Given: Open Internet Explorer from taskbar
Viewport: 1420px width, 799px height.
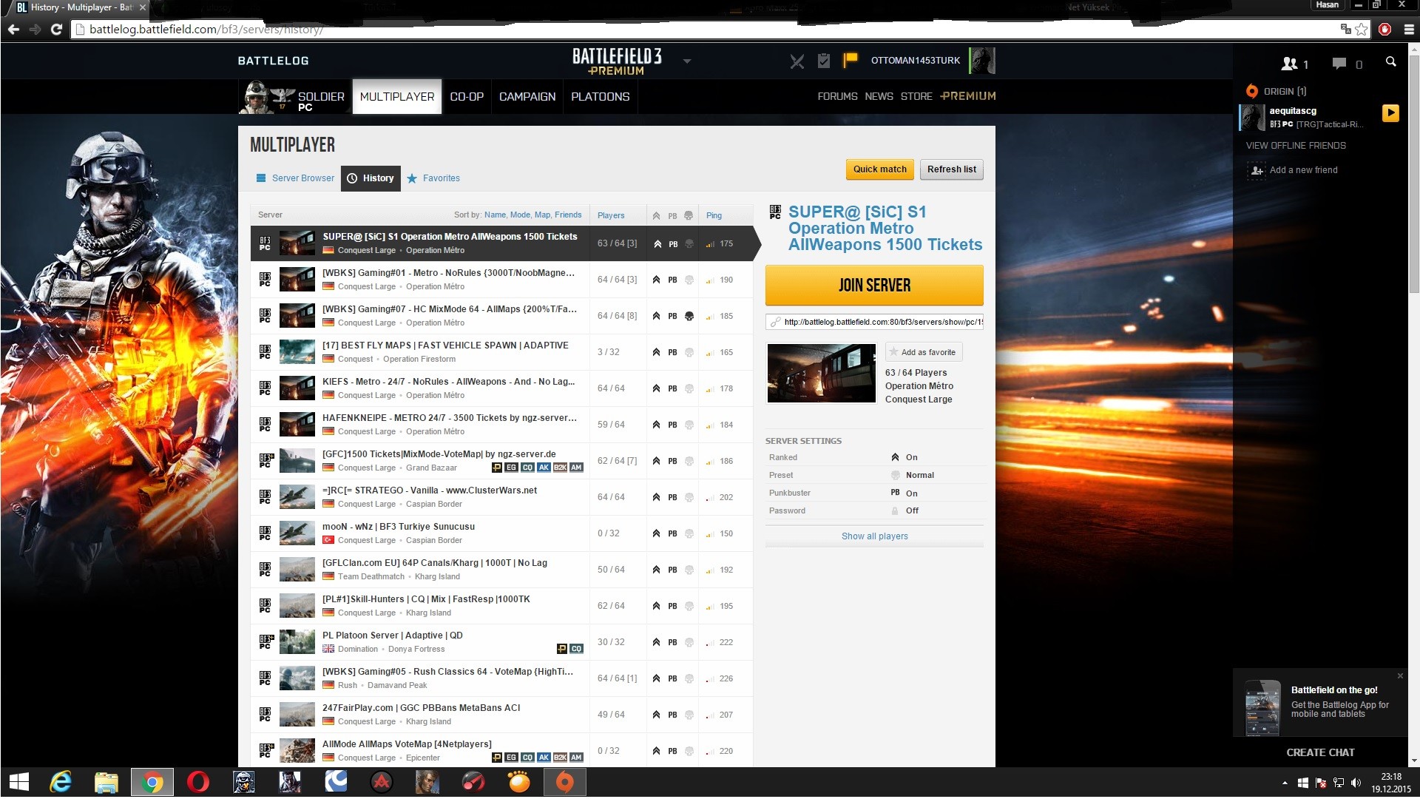Looking at the screenshot, I should tap(61, 782).
